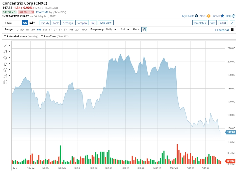
Task: Expand the arrow marker tool chevron
Action: pyautogui.click(x=9, y=63)
